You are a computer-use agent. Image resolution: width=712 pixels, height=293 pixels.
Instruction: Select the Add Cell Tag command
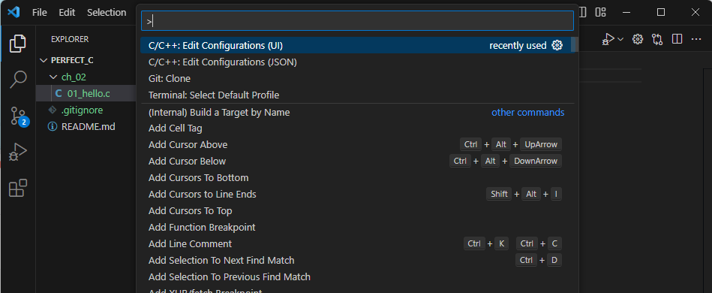point(357,128)
